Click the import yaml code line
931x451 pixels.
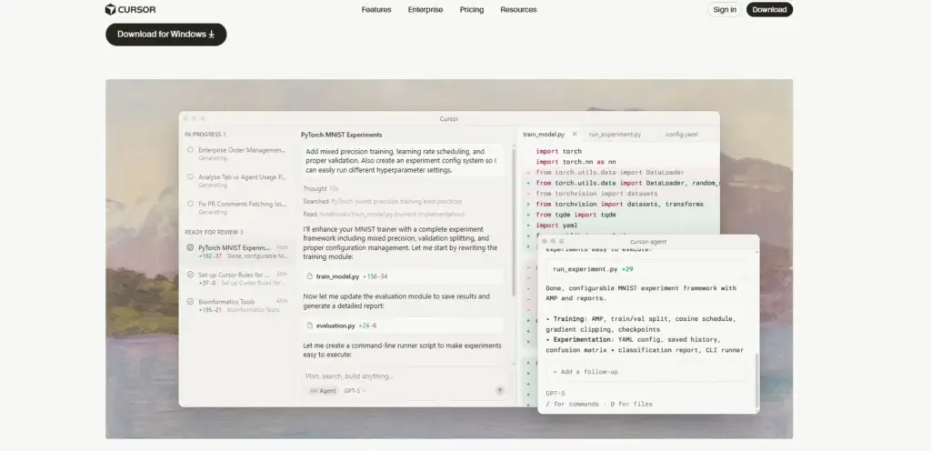[556, 225]
